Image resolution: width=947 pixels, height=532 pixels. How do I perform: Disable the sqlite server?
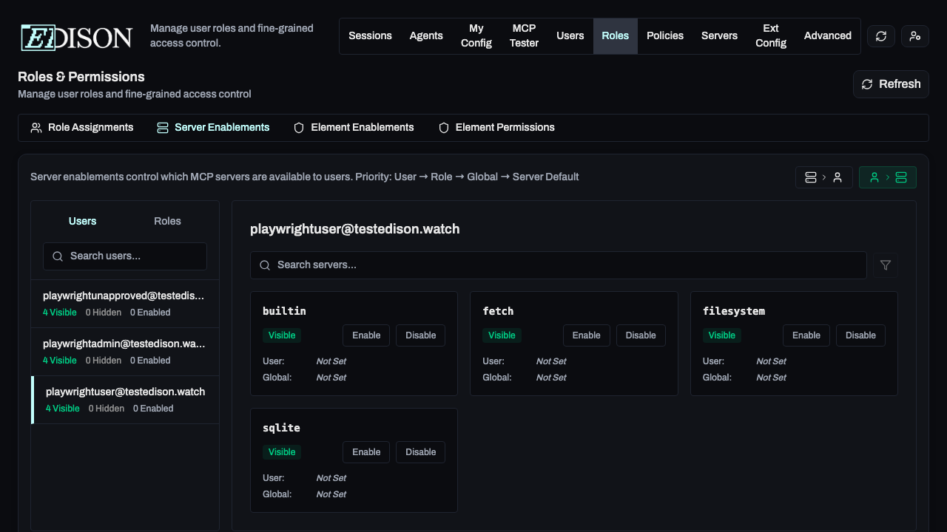pyautogui.click(x=420, y=452)
